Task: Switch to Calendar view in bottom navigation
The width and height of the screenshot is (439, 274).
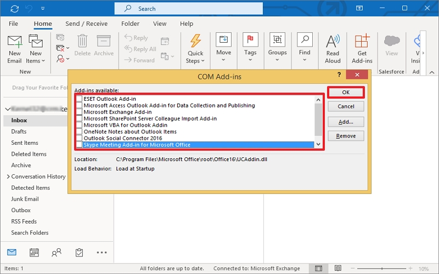Action: [x=34, y=253]
